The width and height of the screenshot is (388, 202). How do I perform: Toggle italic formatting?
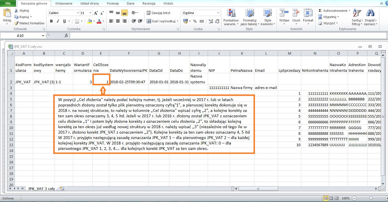58,21
